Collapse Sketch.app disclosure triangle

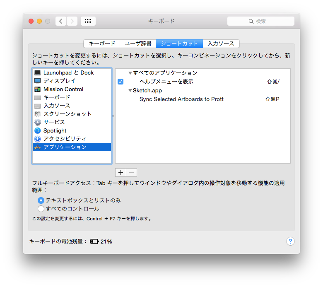(x=130, y=90)
